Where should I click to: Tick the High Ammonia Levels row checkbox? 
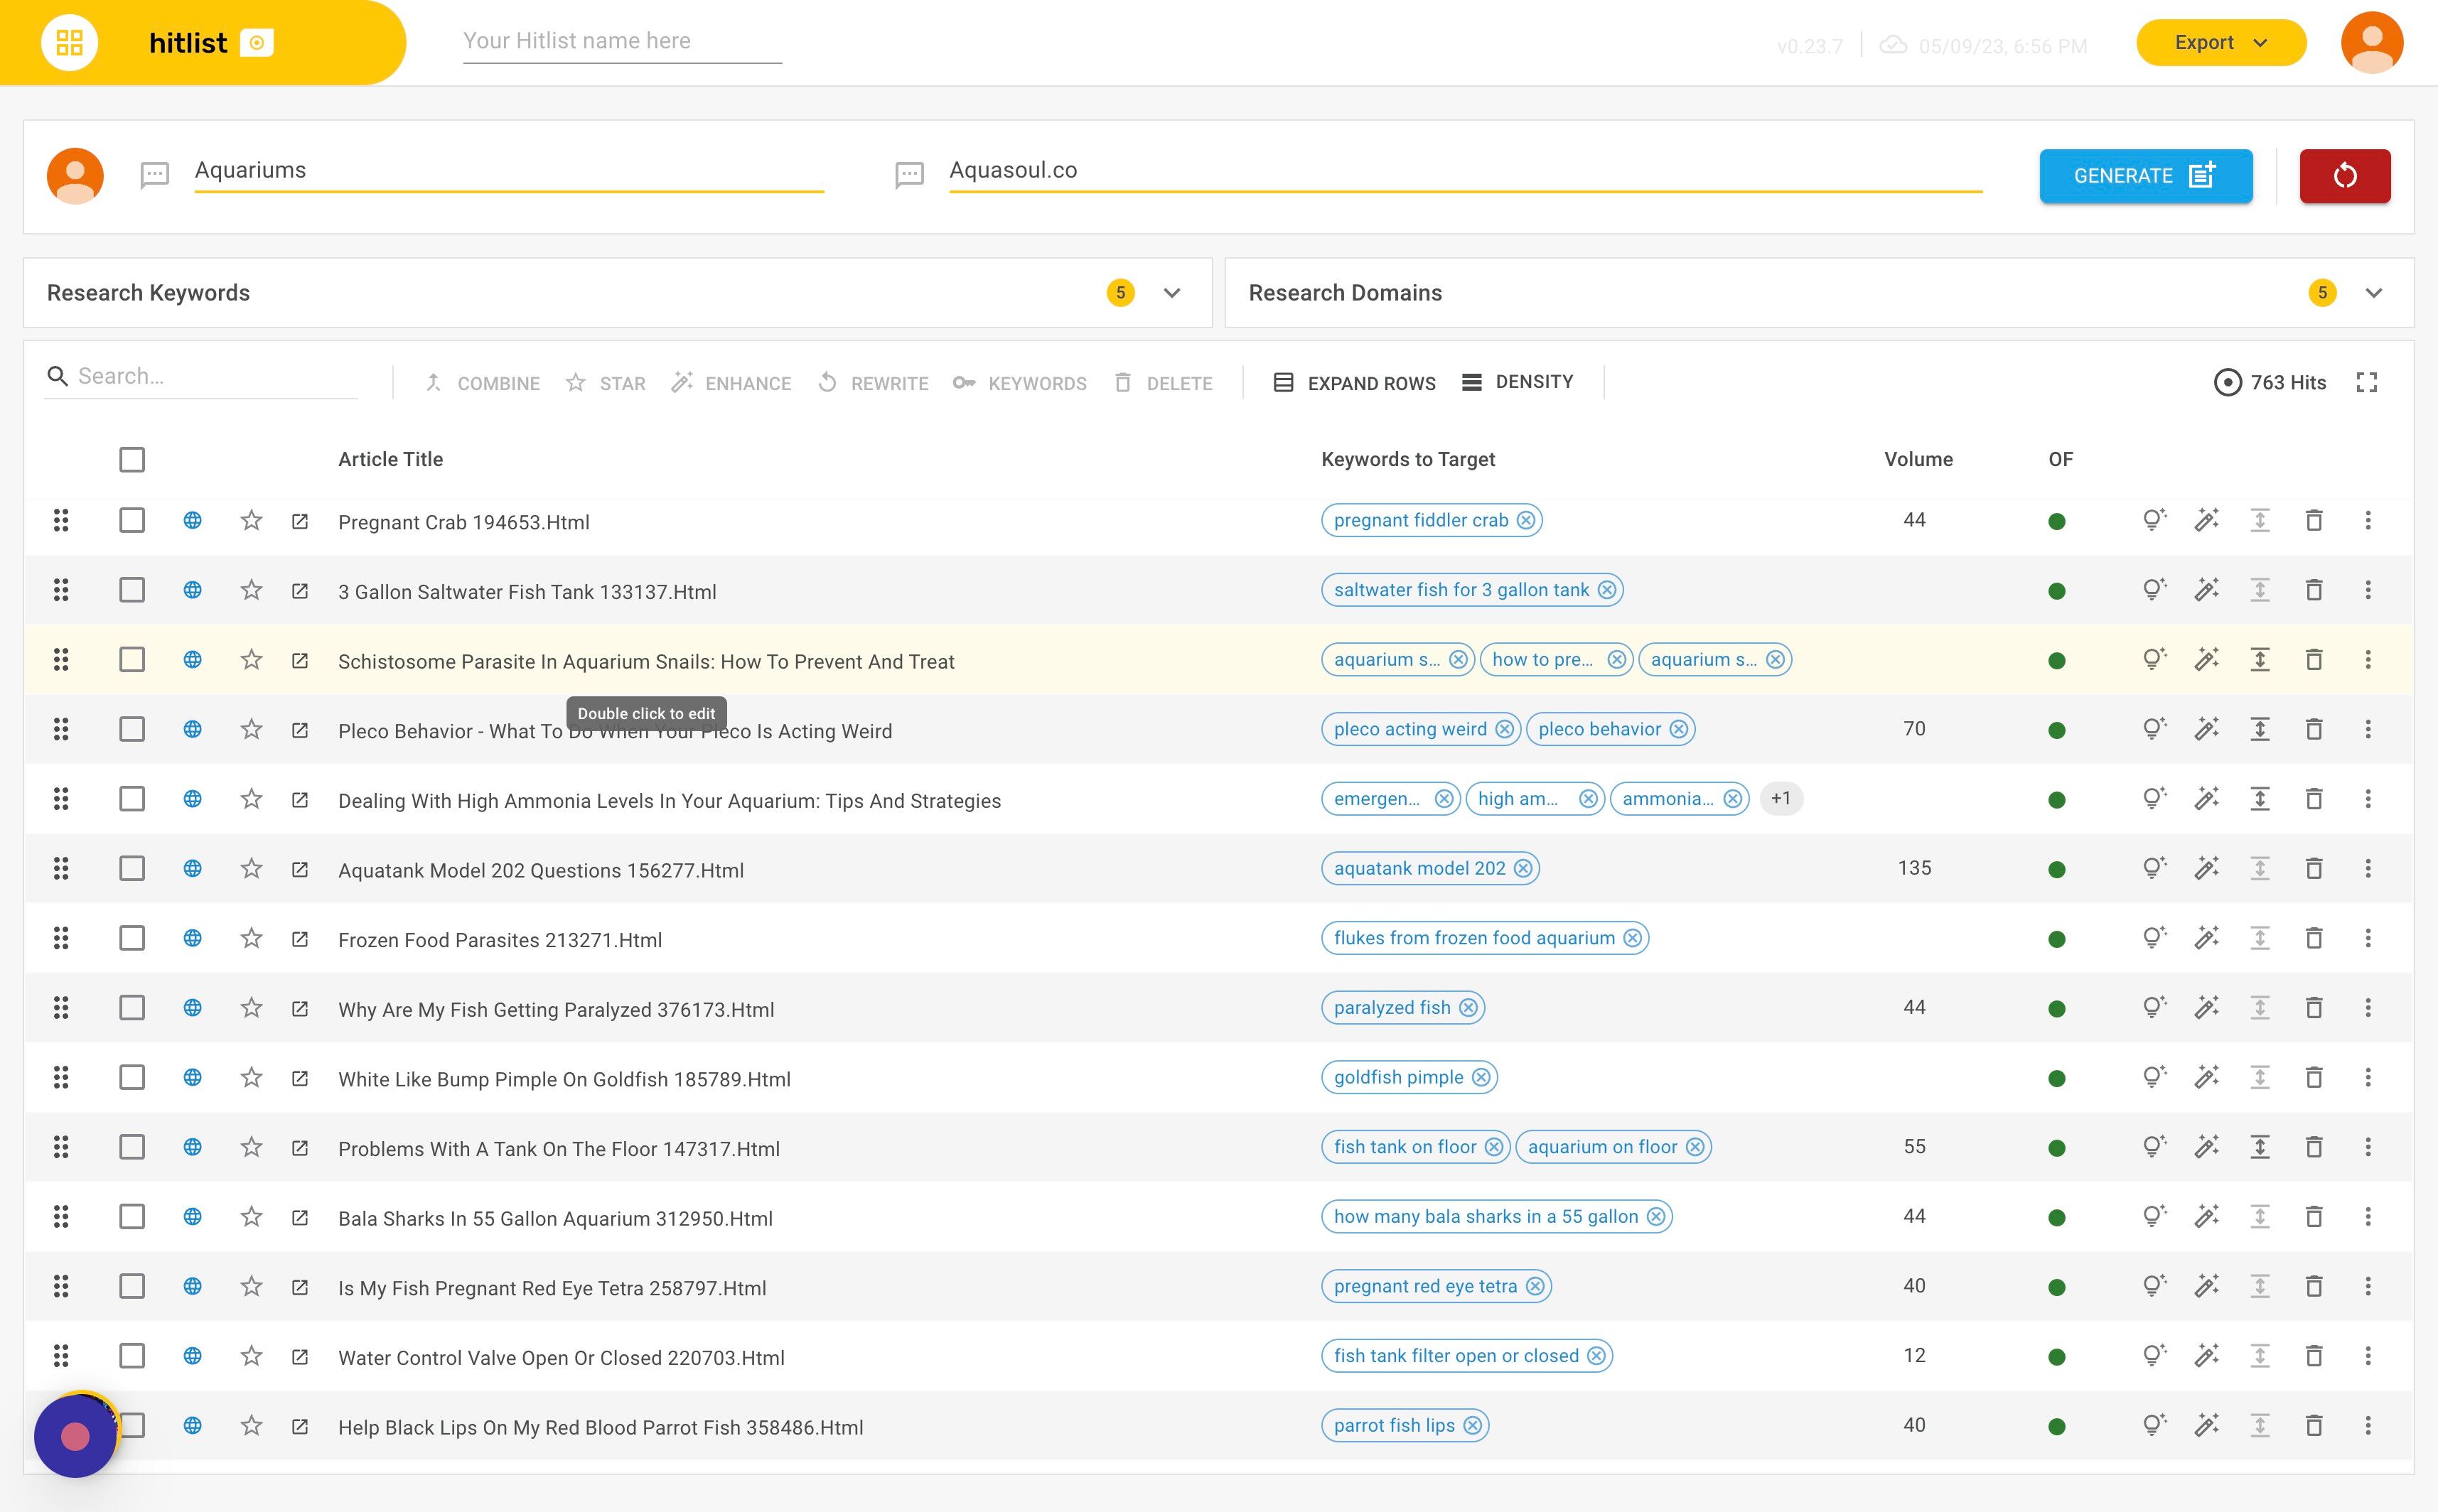[x=131, y=799]
